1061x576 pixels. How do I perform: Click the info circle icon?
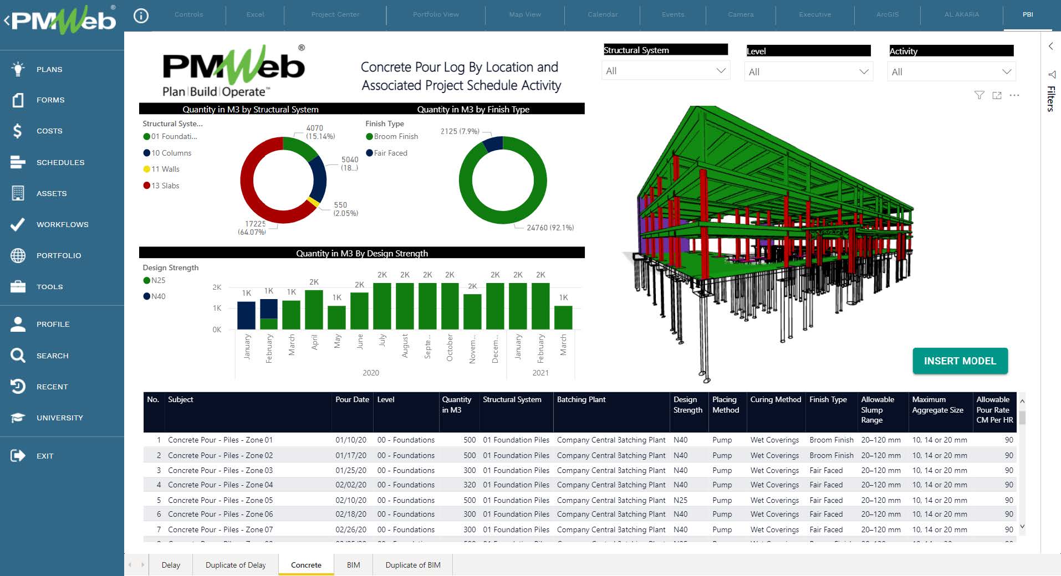[x=141, y=16]
